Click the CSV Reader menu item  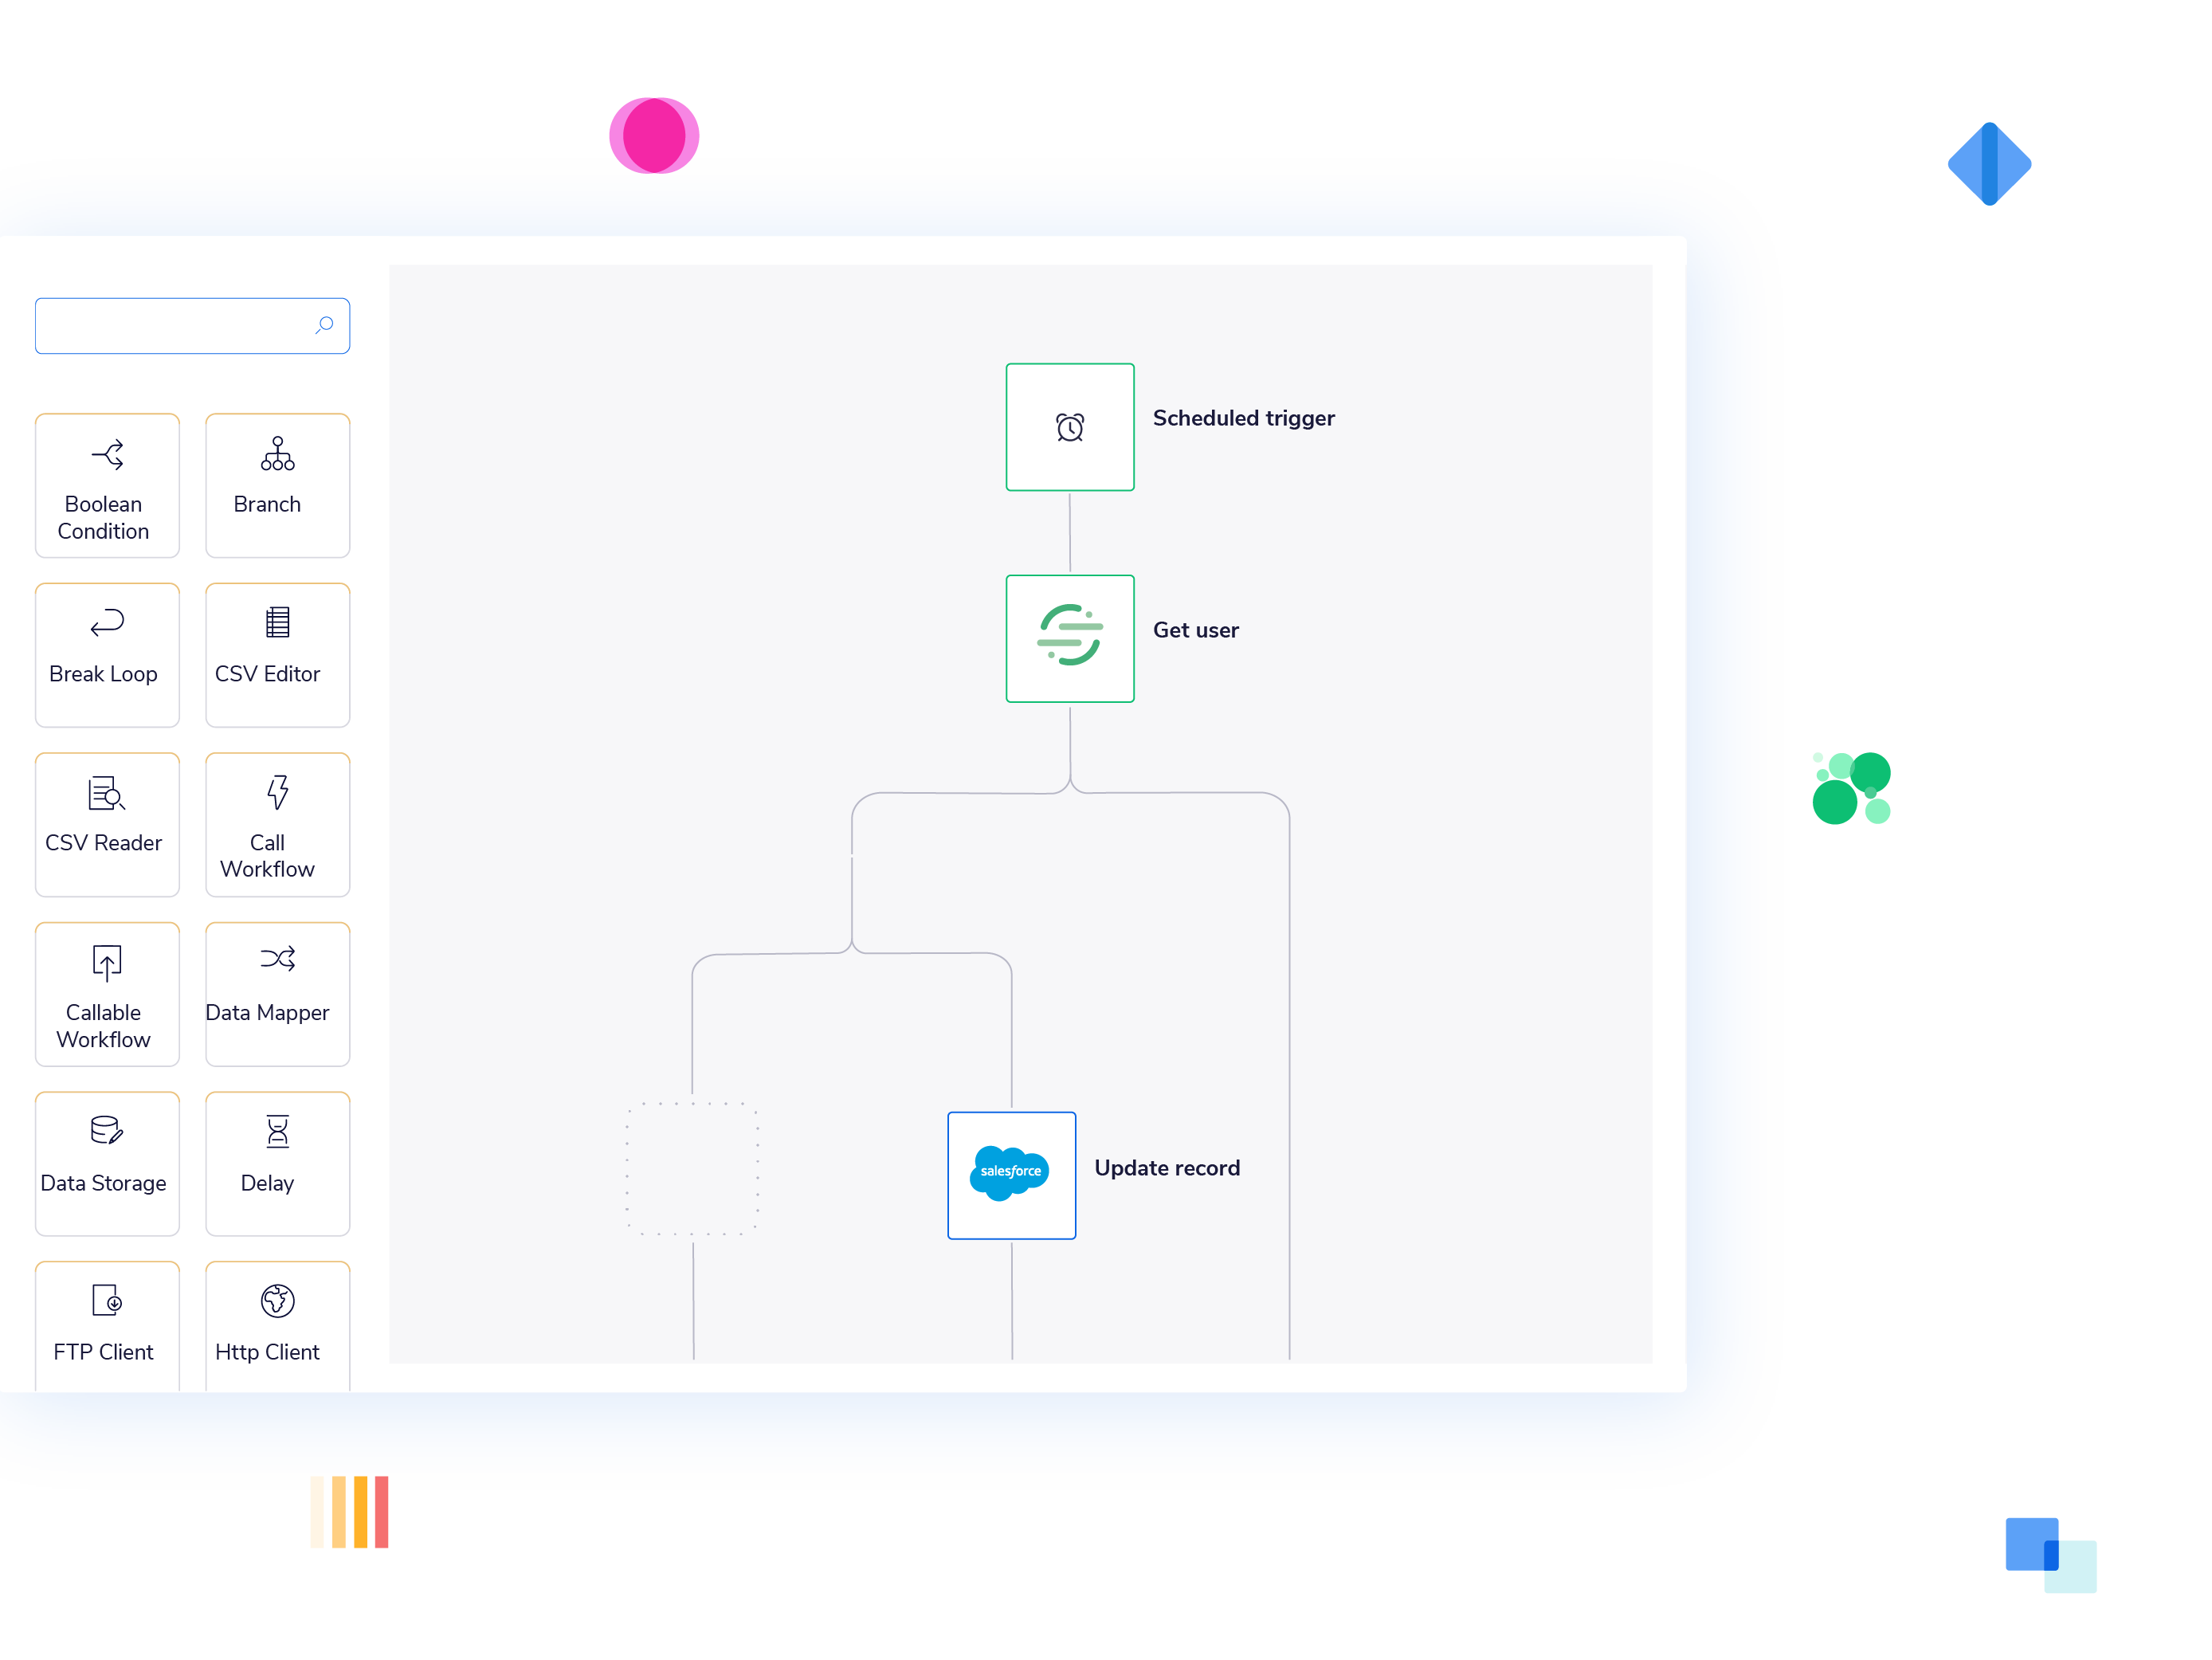(106, 810)
